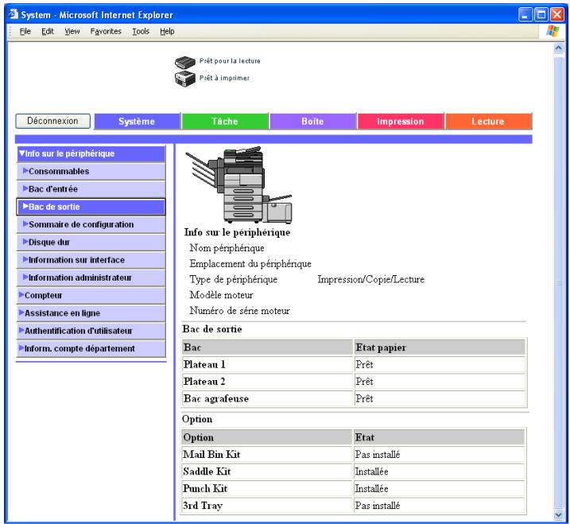
Task: Click the Bac agrafeuse table cell
Action: [267, 399]
